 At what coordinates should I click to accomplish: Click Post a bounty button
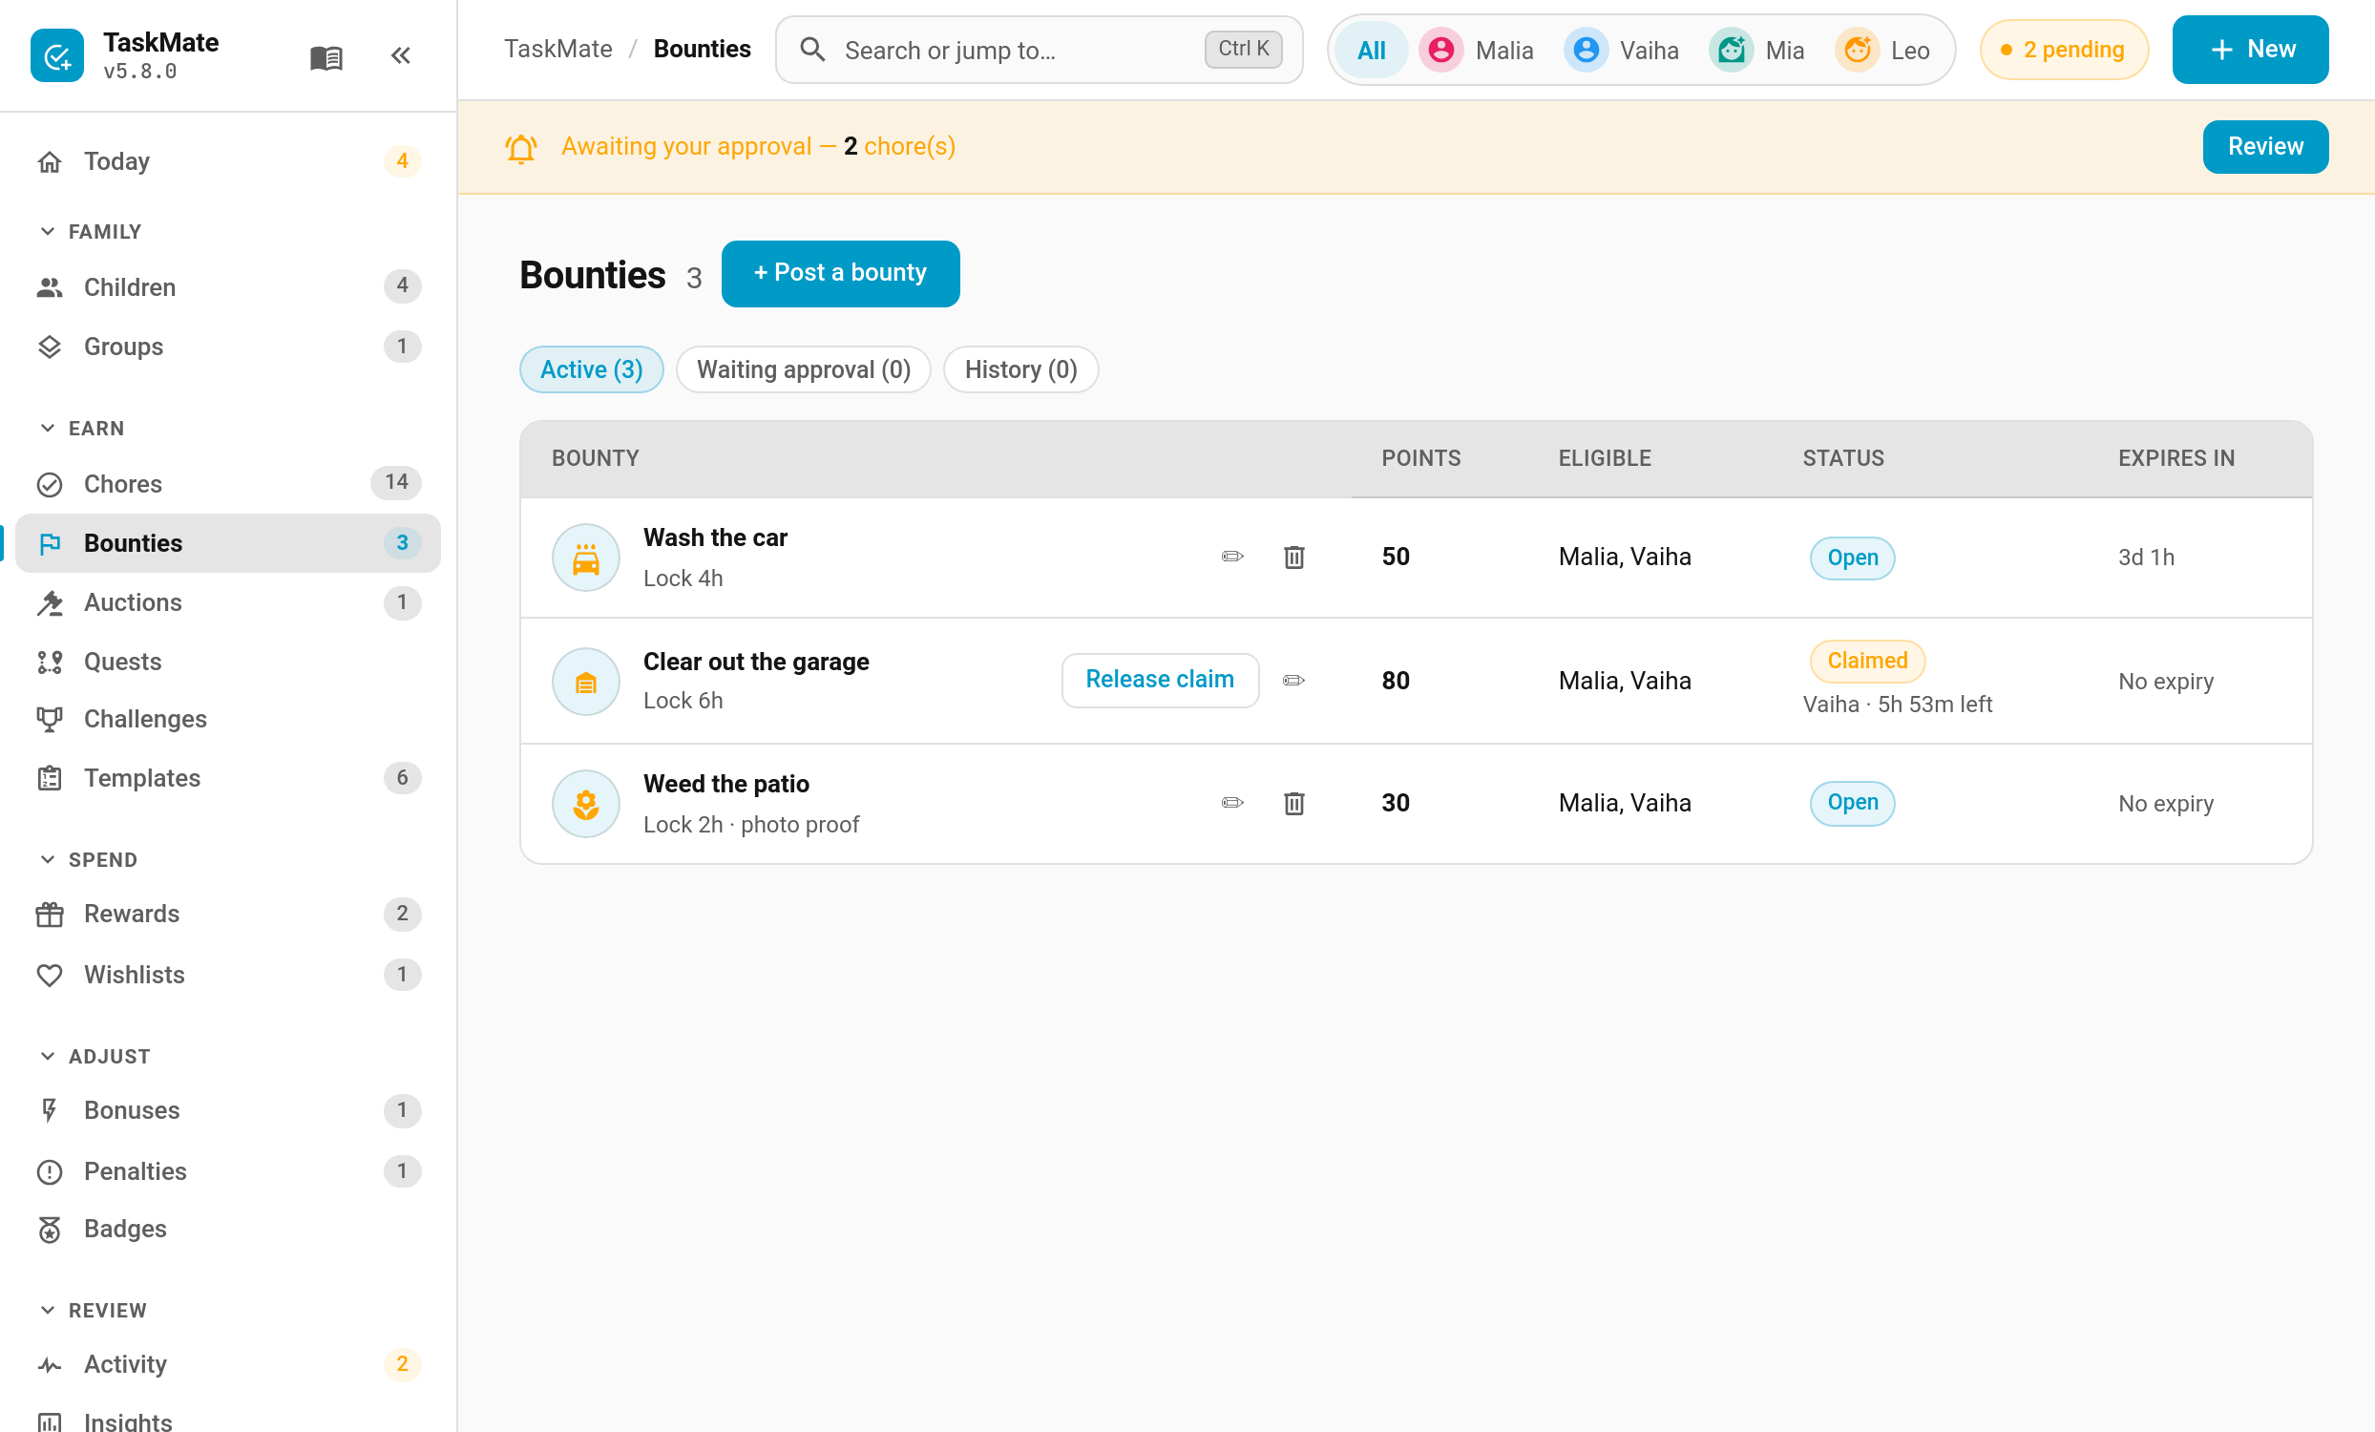839,274
